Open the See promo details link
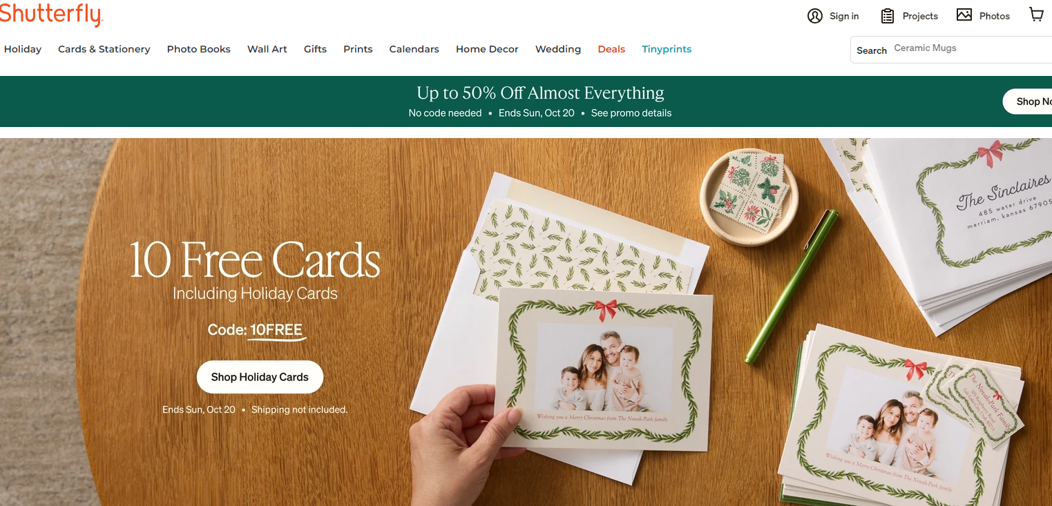The width and height of the screenshot is (1052, 506). (x=631, y=113)
